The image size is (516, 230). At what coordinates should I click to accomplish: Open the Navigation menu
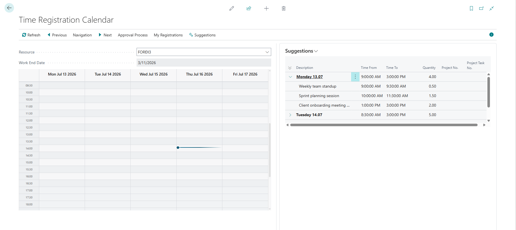pos(82,35)
